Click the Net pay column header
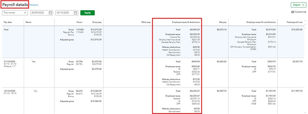 [223, 22]
